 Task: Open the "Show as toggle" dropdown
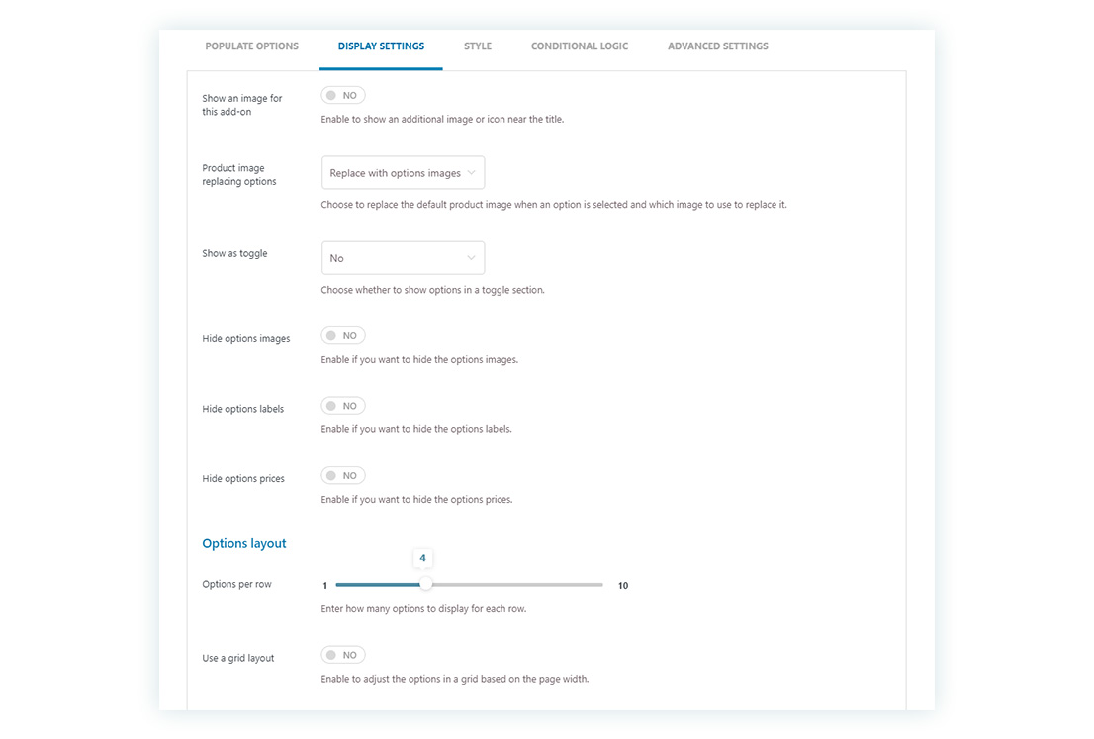[403, 257]
